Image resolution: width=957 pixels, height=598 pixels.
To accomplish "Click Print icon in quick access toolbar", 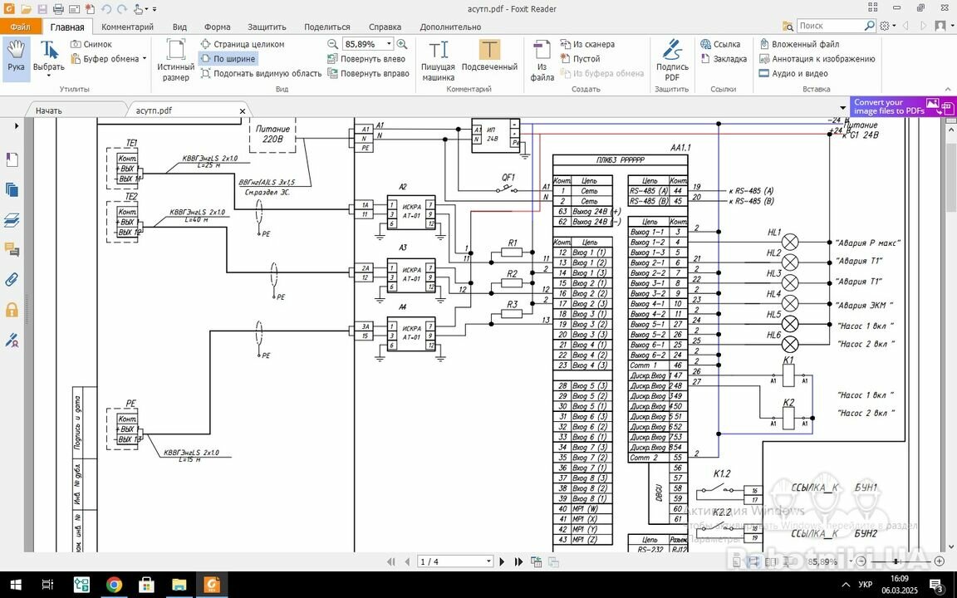I will 59,9.
